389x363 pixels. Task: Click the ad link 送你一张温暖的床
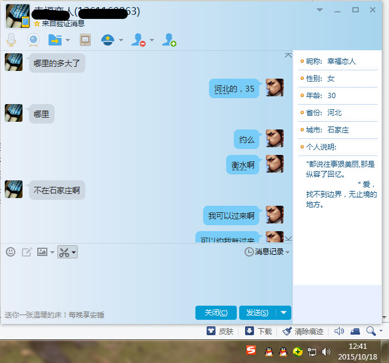[x=54, y=315]
